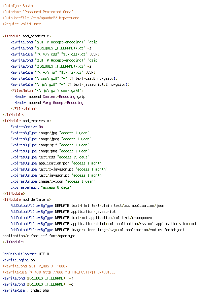Click the FilesMatch opening tag line
The width and height of the screenshot is (202, 296).
tap(47, 90)
